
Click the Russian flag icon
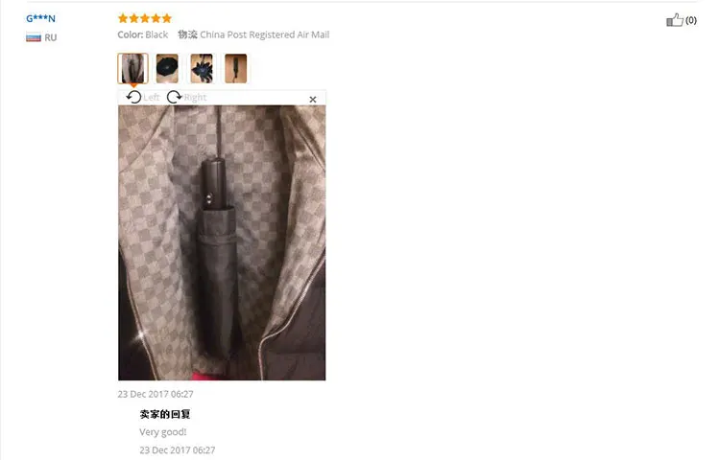coord(34,37)
